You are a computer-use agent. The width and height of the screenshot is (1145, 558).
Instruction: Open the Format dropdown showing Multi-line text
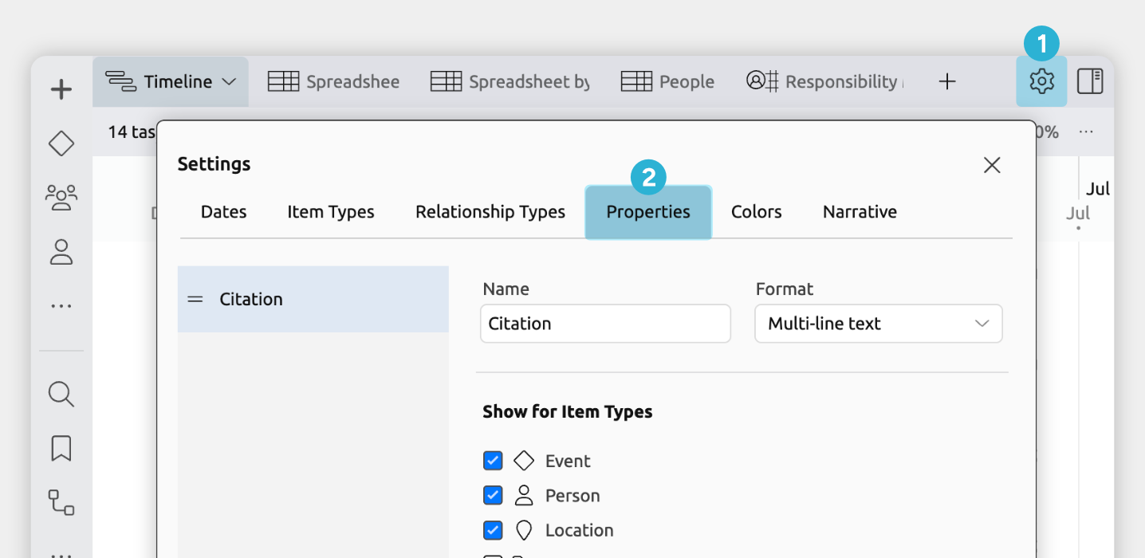click(x=878, y=324)
